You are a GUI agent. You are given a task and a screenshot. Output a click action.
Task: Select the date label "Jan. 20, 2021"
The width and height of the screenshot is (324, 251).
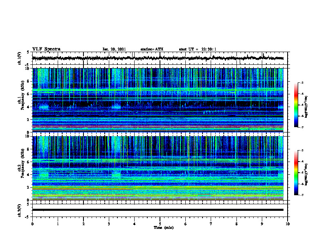(x=114, y=49)
